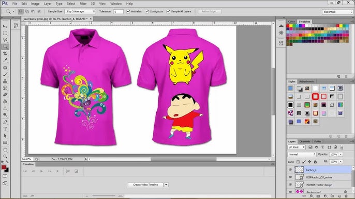Select the Healing Brush tool

[5, 68]
